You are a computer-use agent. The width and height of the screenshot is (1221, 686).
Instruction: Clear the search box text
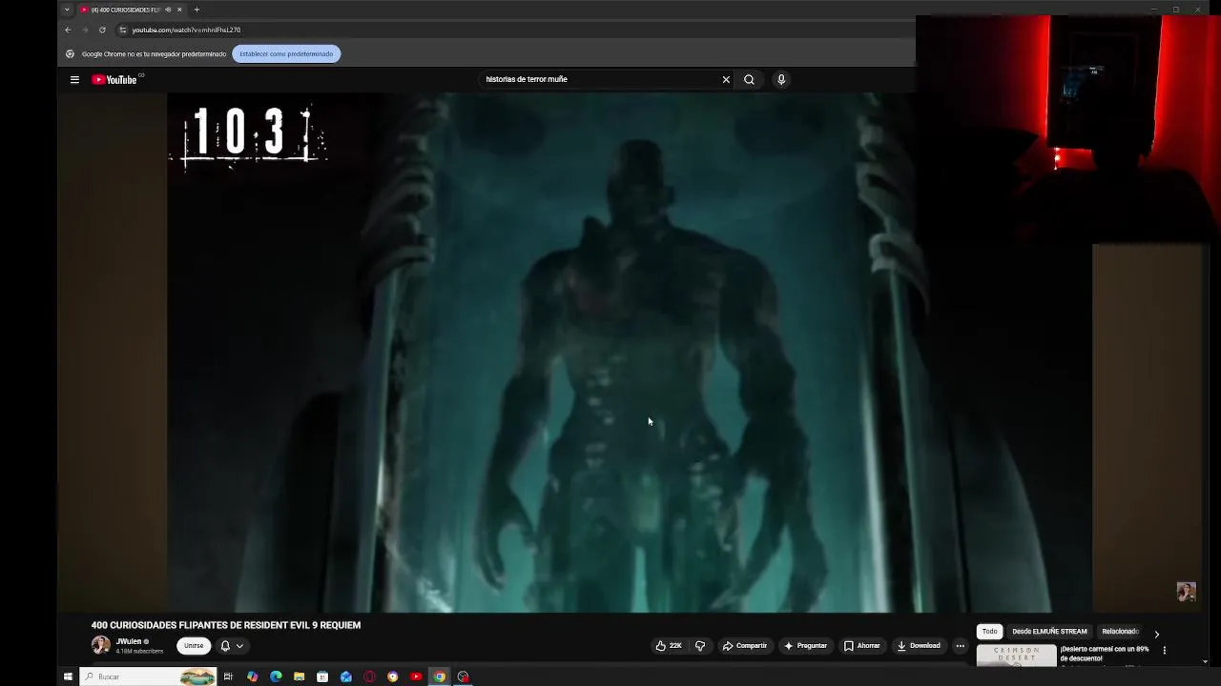point(726,80)
